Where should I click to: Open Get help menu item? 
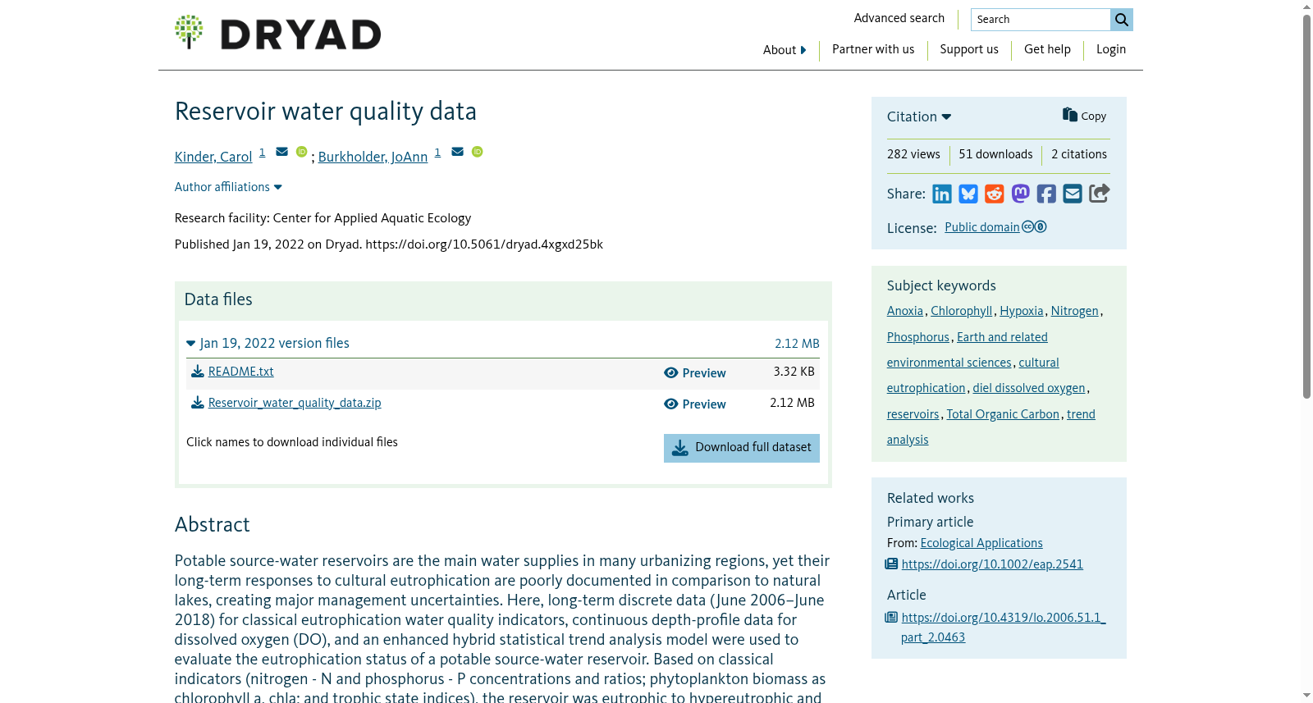tap(1047, 49)
